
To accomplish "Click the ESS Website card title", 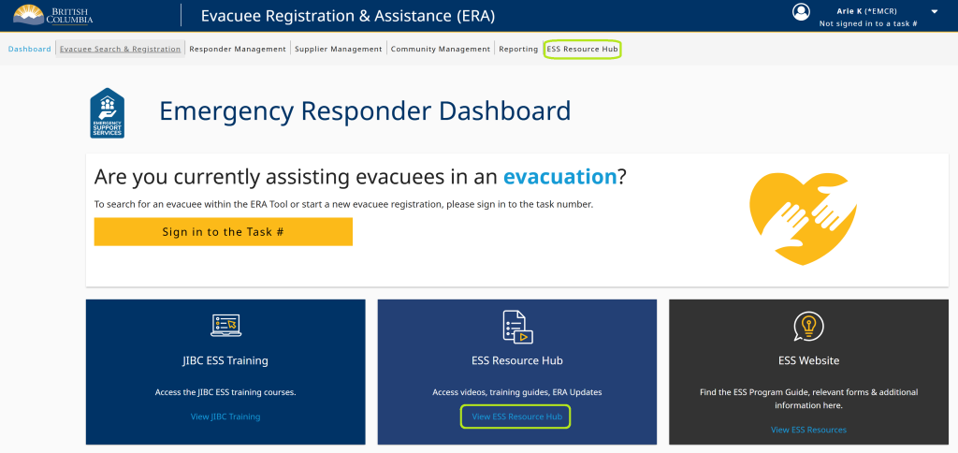I will (x=808, y=360).
